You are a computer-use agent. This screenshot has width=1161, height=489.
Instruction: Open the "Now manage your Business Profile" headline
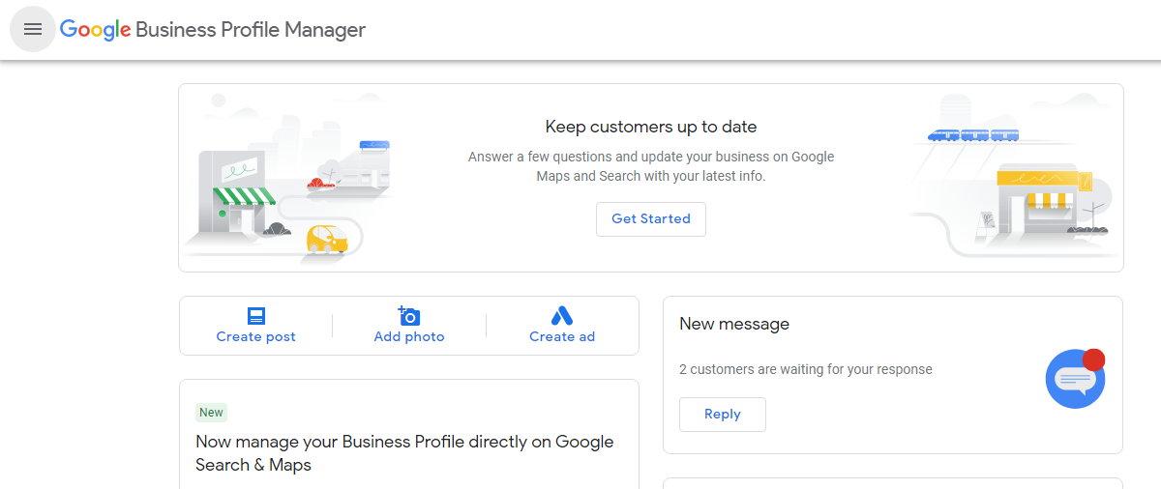pyautogui.click(x=404, y=453)
